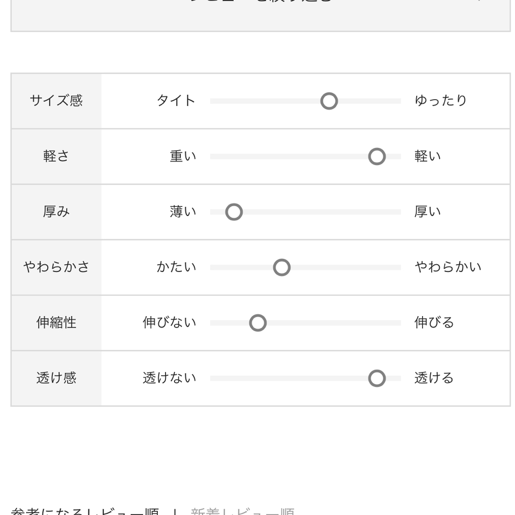Click the 伸びる label

(x=434, y=322)
